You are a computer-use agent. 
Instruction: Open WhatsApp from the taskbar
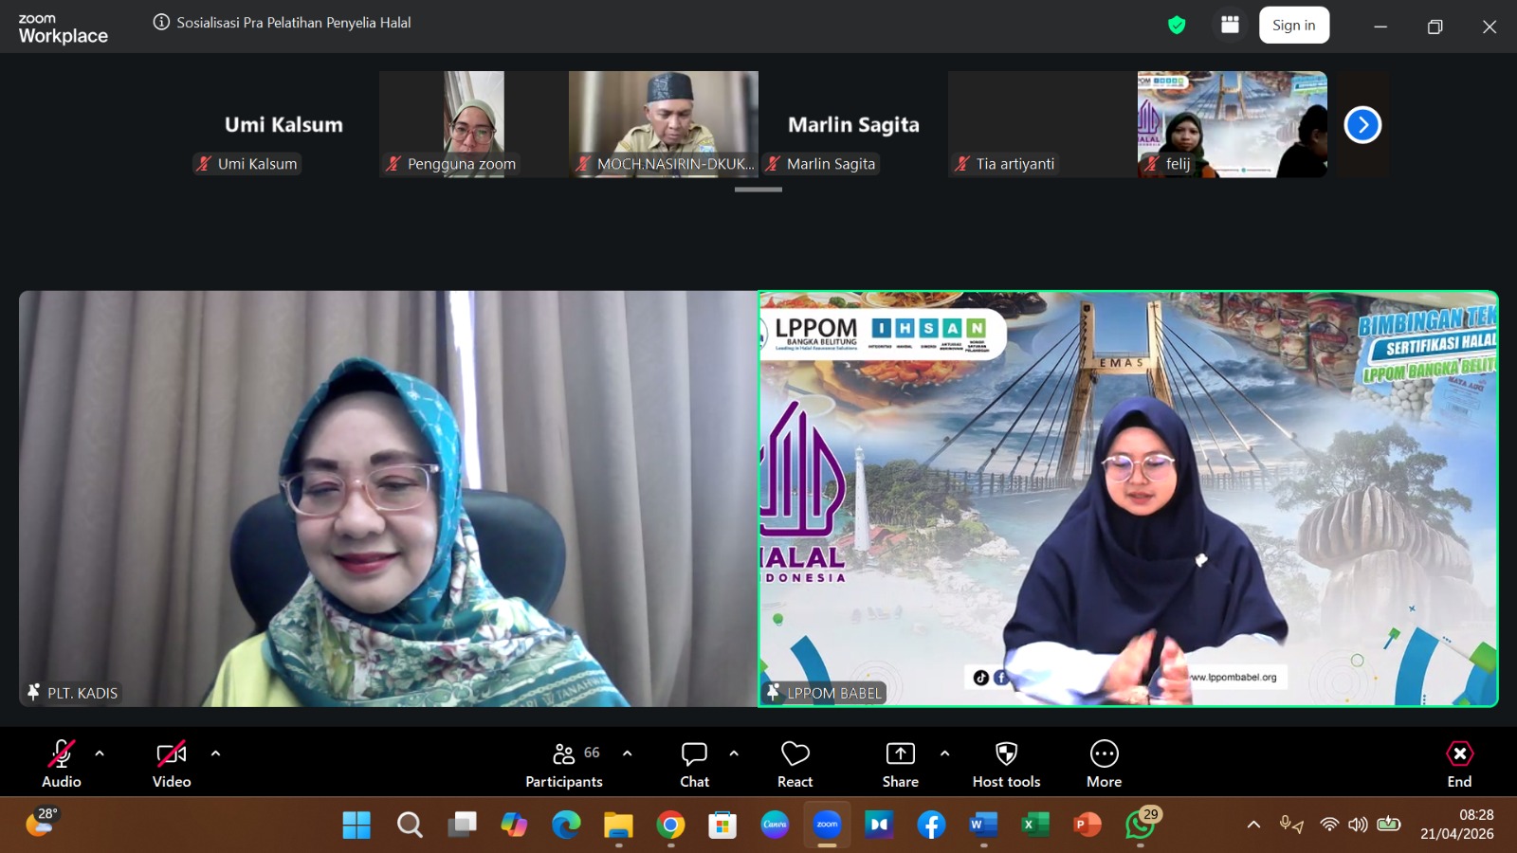point(1140,826)
